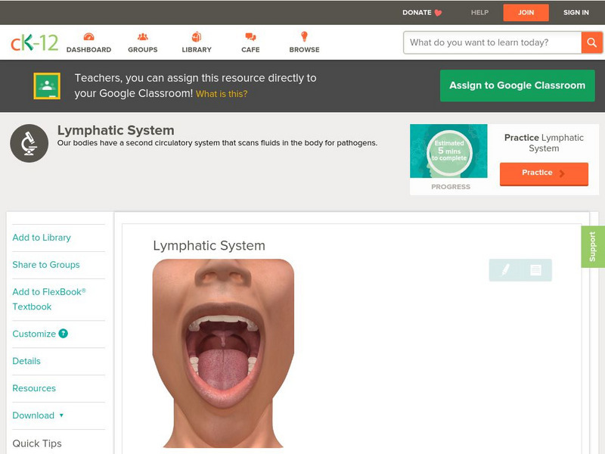Image resolution: width=605 pixels, height=454 pixels.
Task: Click the SIGN IN link
Action: coord(576,13)
